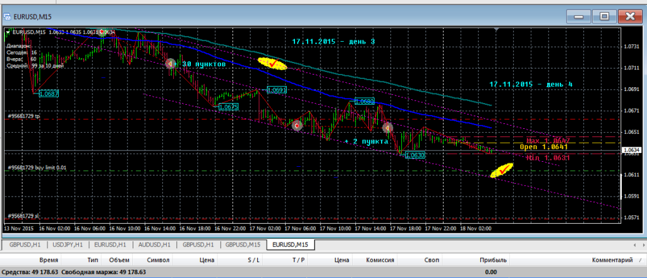The width and height of the screenshot is (647, 278).
Task: Click the Сегодня: 16 range readout
Action: [x=22, y=53]
